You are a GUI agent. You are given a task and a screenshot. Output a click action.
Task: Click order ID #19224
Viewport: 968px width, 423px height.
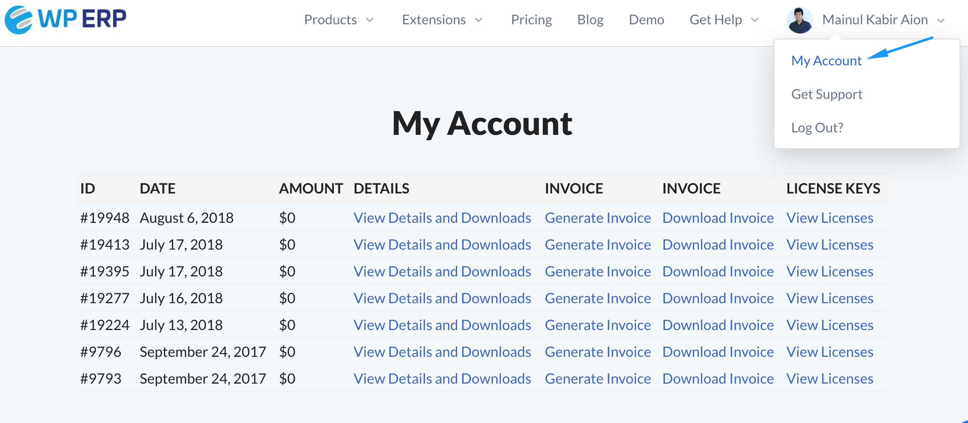(105, 325)
